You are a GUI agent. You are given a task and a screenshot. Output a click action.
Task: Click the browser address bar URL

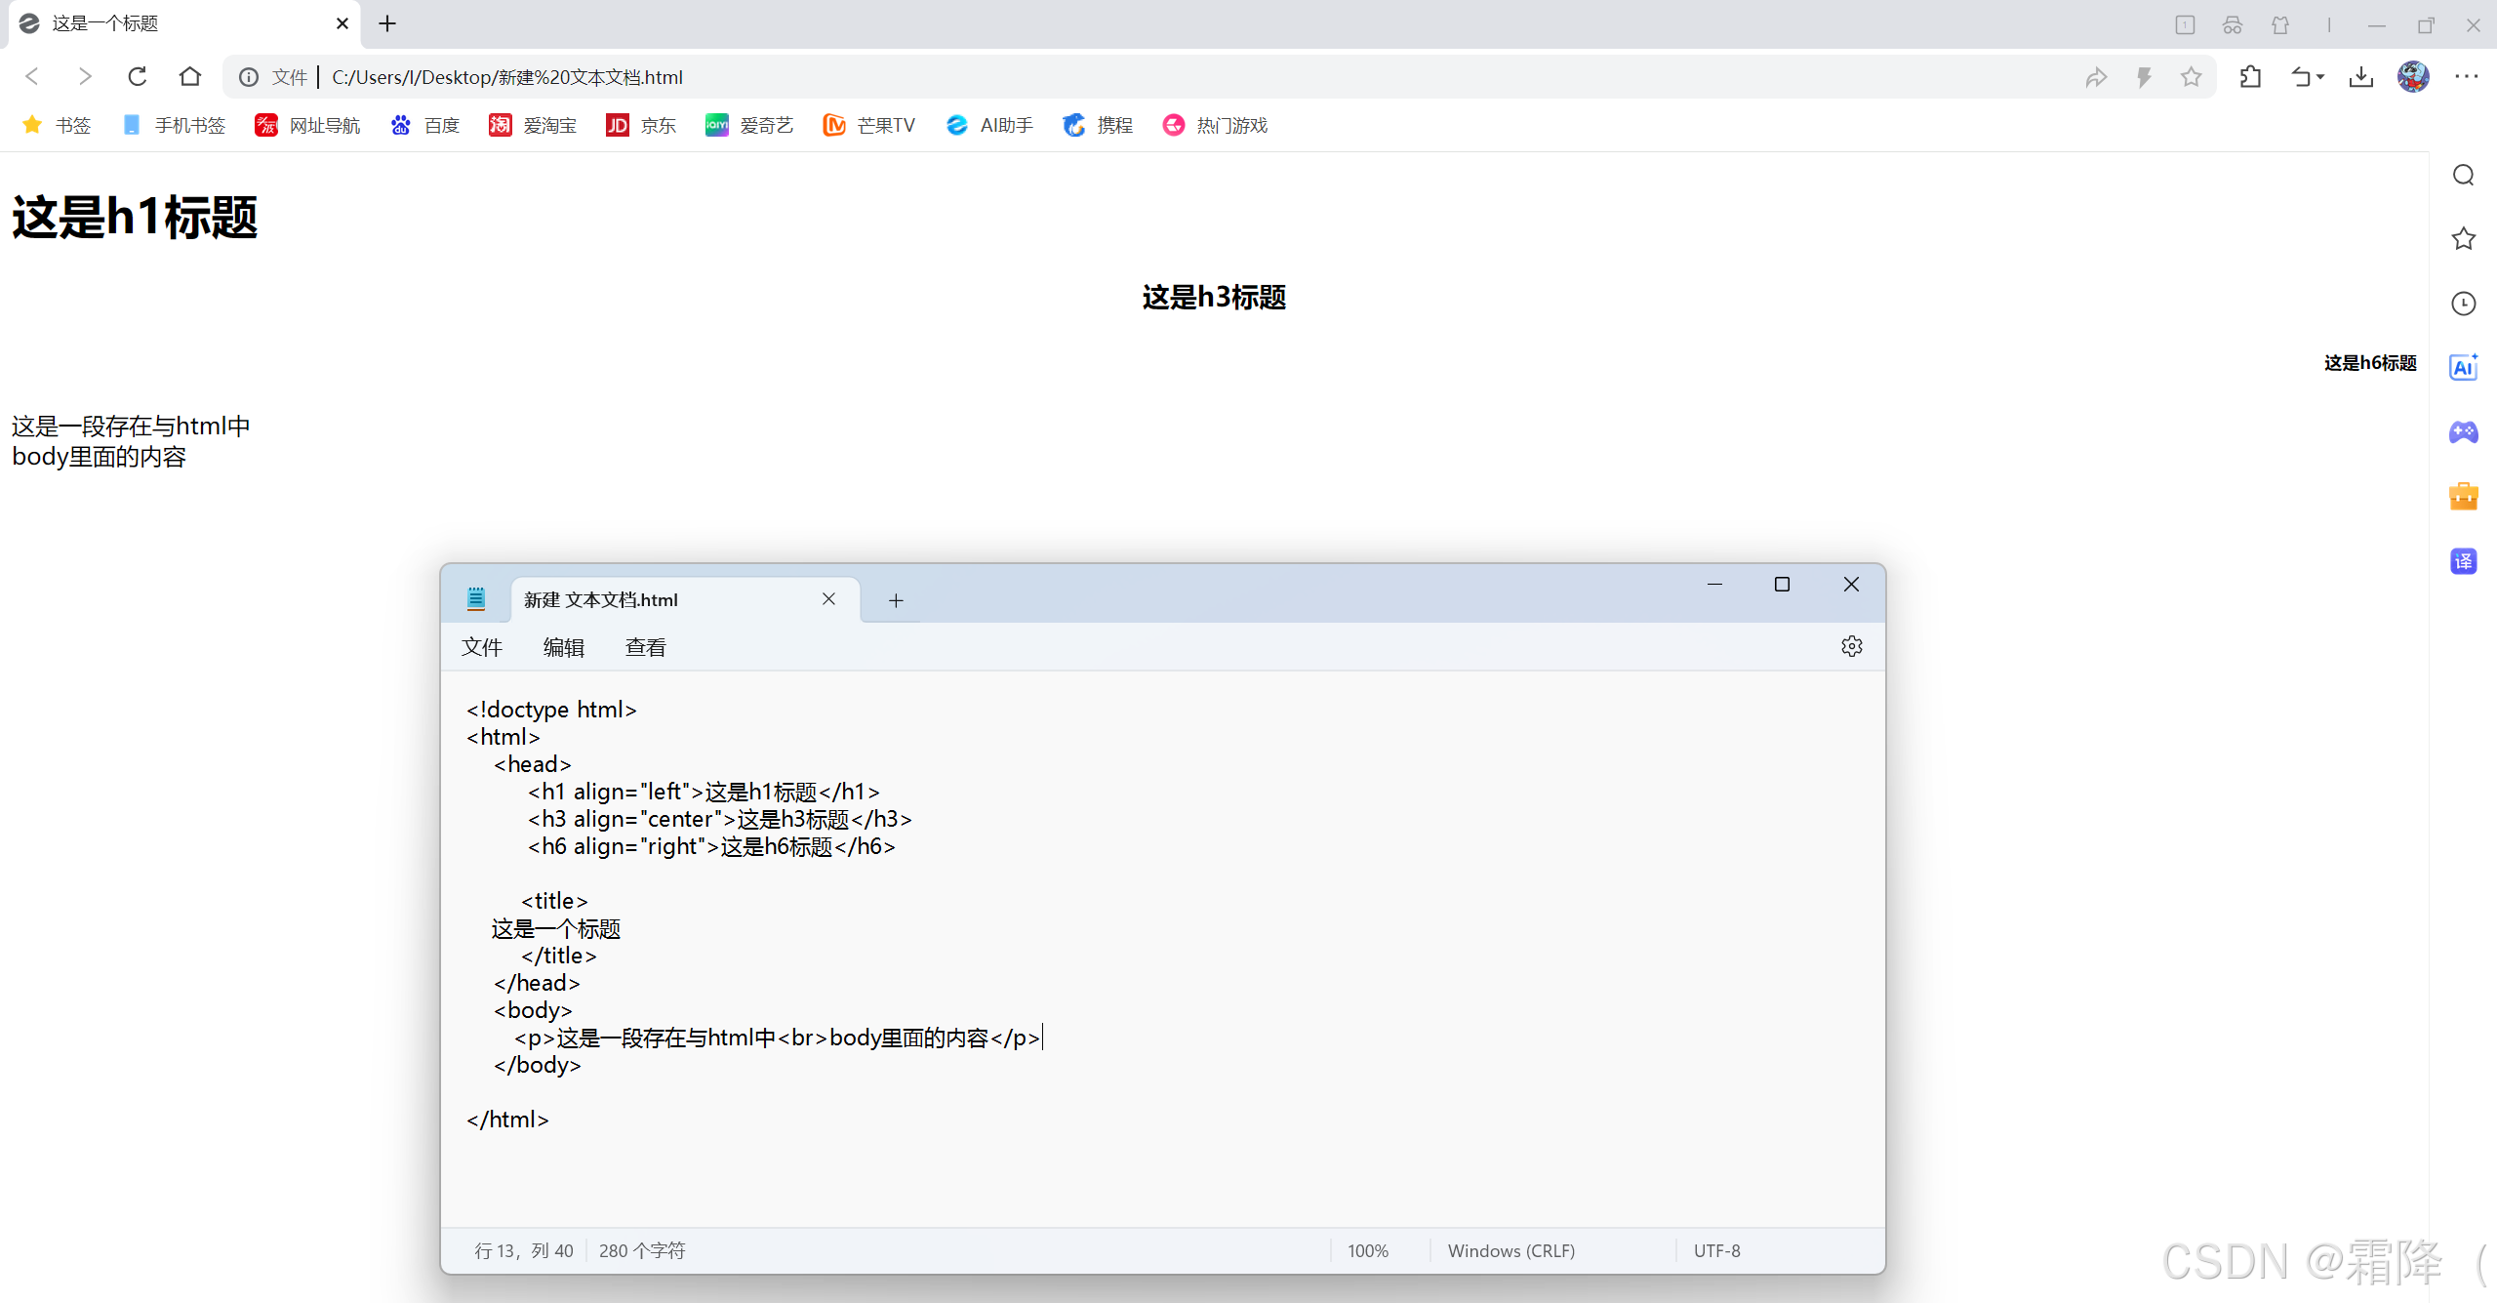[x=507, y=77]
